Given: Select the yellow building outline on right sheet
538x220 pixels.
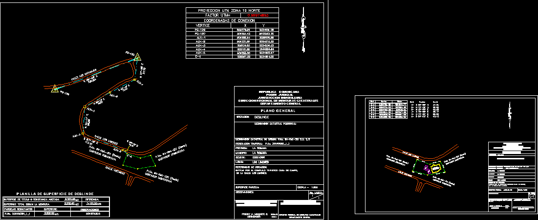Looking at the screenshot, I should [436, 169].
